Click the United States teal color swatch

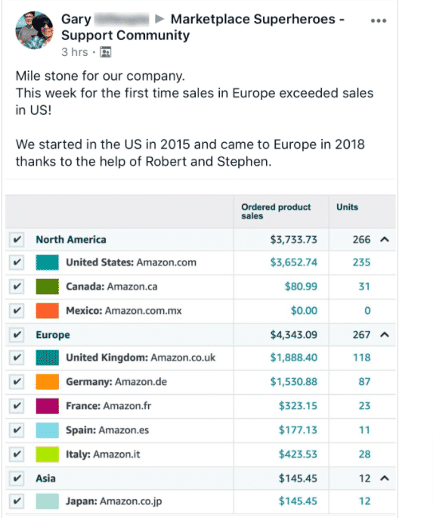point(47,262)
